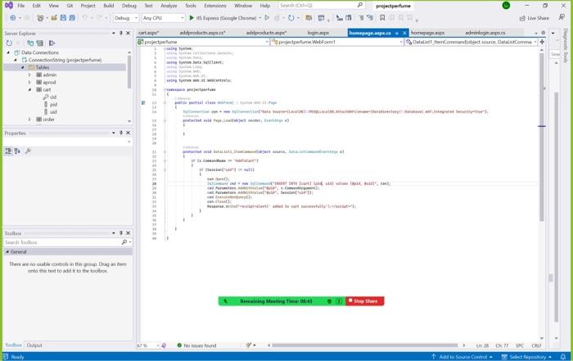Collapse the General toolbox group
Viewport: 573px width, 361px height.
[x=7, y=252]
